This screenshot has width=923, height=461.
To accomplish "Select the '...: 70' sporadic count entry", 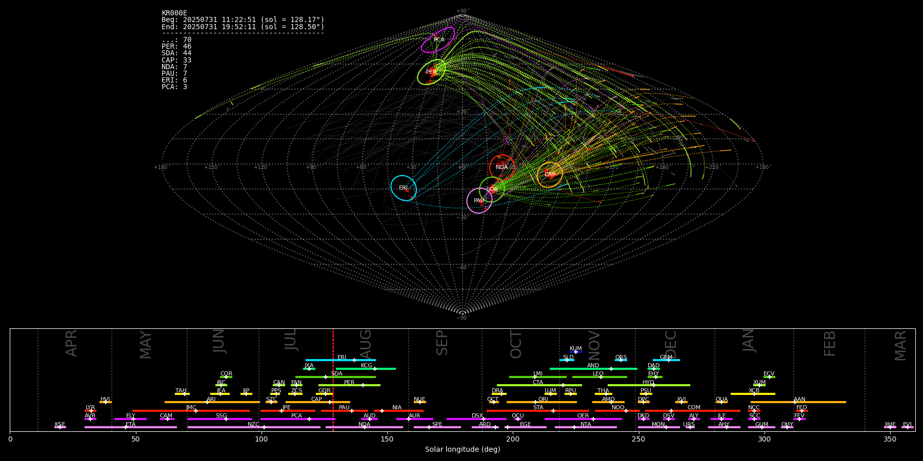I will (x=176, y=40).
